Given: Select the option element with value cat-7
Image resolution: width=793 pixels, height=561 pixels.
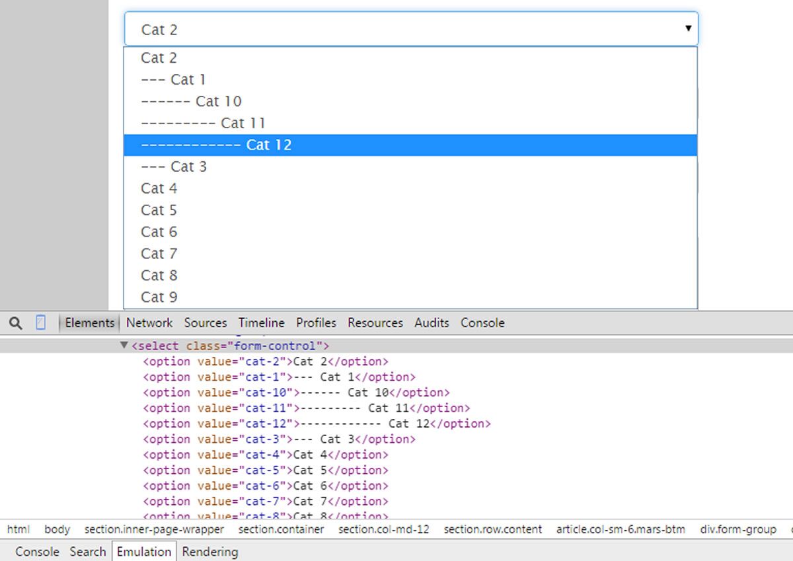Looking at the screenshot, I should (264, 502).
